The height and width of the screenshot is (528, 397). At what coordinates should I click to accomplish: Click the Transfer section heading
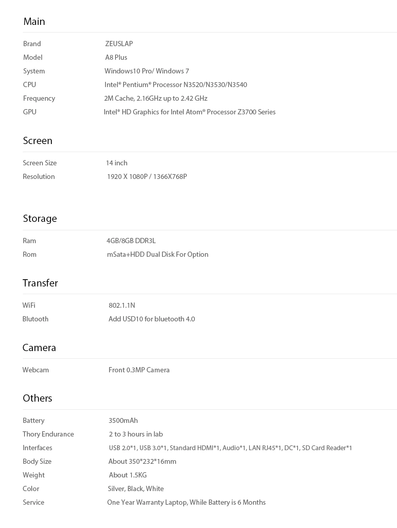point(40,283)
